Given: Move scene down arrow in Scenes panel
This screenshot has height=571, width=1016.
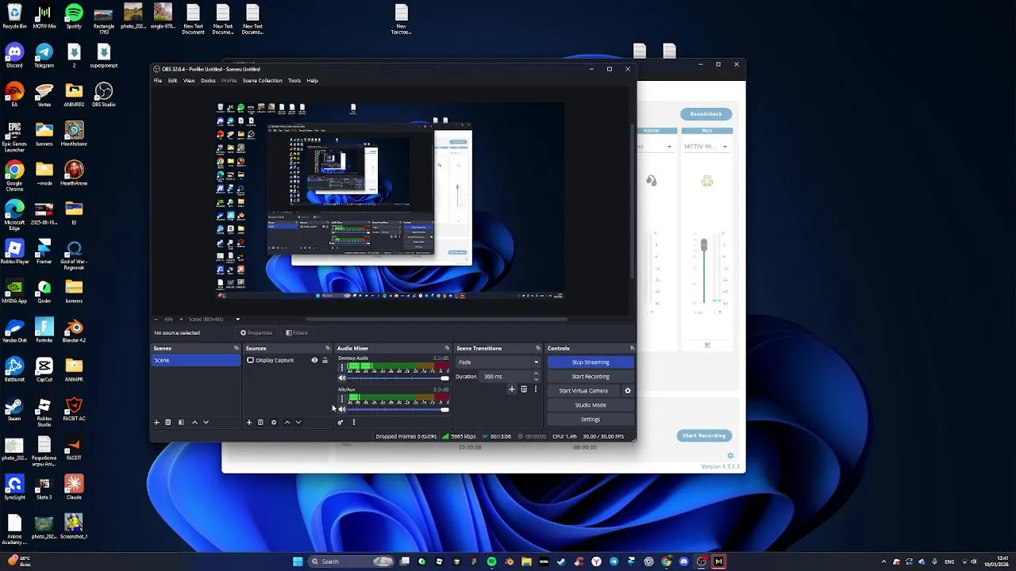Looking at the screenshot, I should tap(206, 422).
